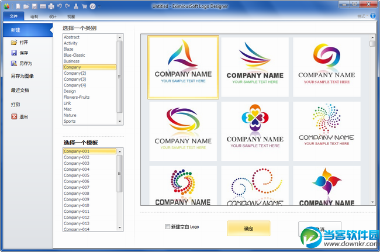
Task: Pick the dotted spiral burst logo thumbnail
Action: [327, 132]
